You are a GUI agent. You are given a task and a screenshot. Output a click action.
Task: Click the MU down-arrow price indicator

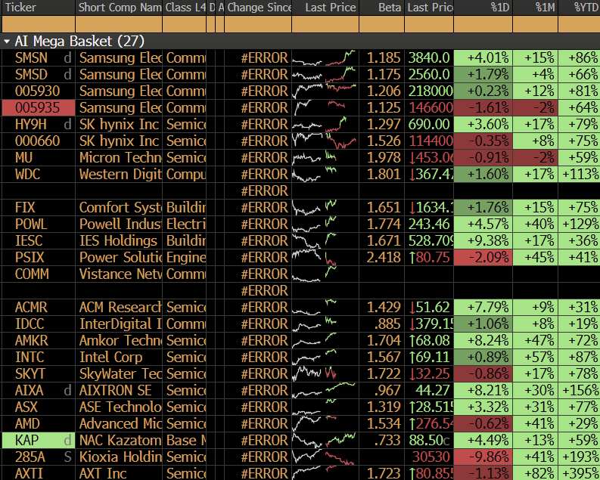tap(412, 158)
